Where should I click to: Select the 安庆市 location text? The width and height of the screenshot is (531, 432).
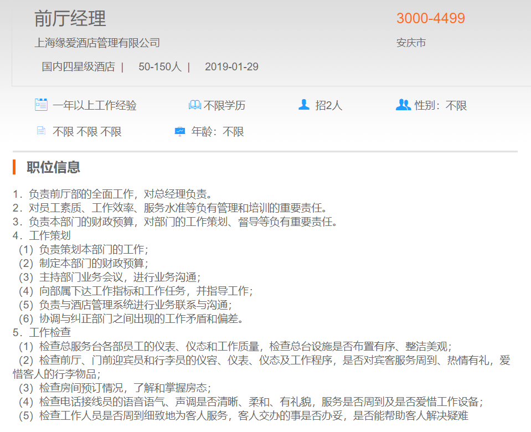(411, 43)
